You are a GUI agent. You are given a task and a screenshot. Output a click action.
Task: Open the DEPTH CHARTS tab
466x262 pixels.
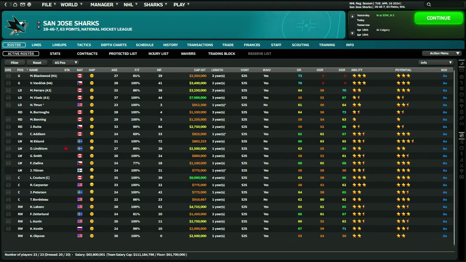(114, 45)
